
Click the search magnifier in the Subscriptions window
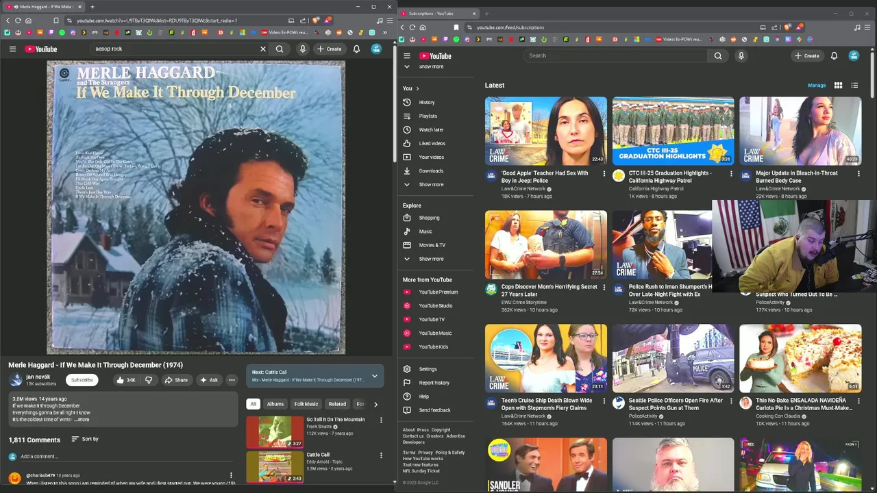click(718, 55)
